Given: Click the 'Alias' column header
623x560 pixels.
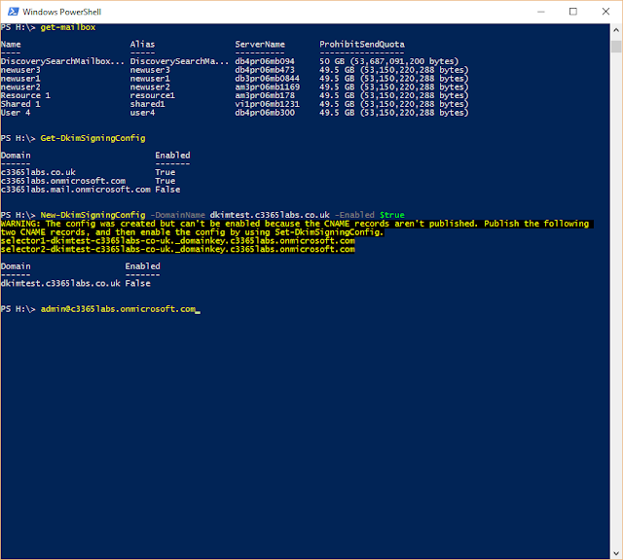Looking at the screenshot, I should point(143,45).
